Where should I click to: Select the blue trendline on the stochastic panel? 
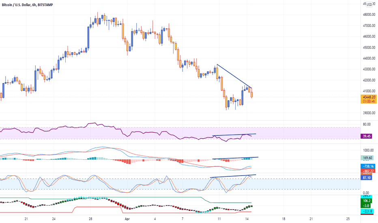pyautogui.click(x=233, y=176)
